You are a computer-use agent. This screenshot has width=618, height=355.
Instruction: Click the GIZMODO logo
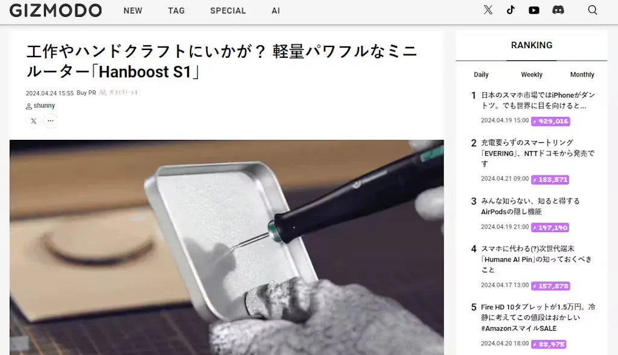(56, 10)
